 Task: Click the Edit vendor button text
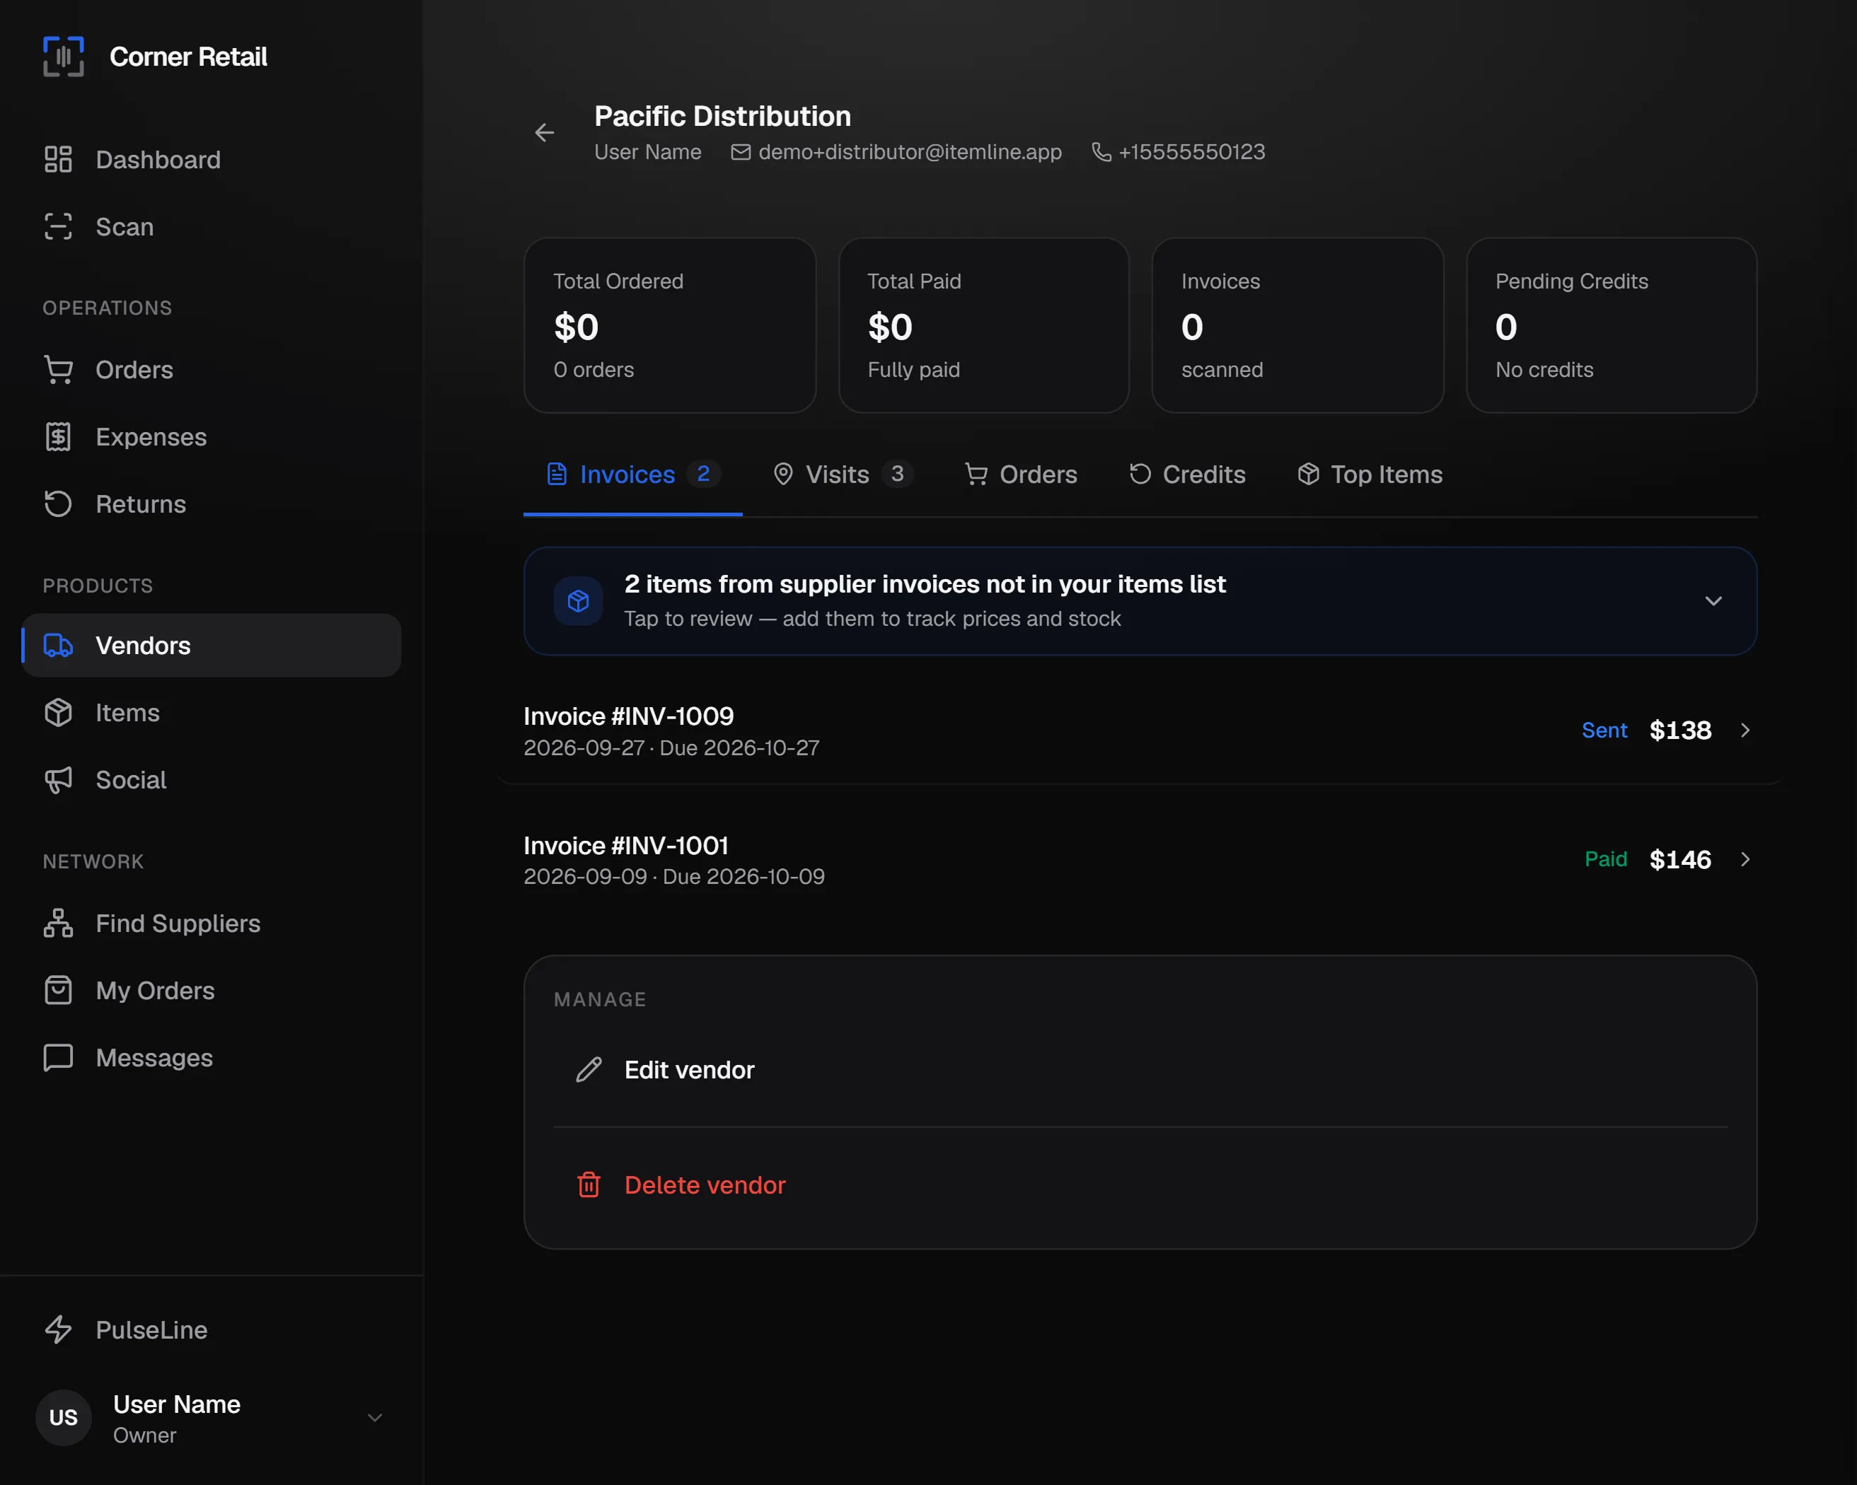(689, 1069)
